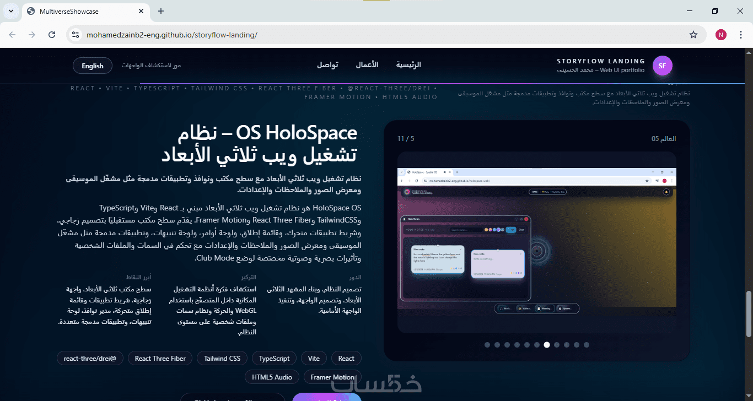Go to the الرئيسية navigation item
This screenshot has width=753, height=401.
click(408, 65)
